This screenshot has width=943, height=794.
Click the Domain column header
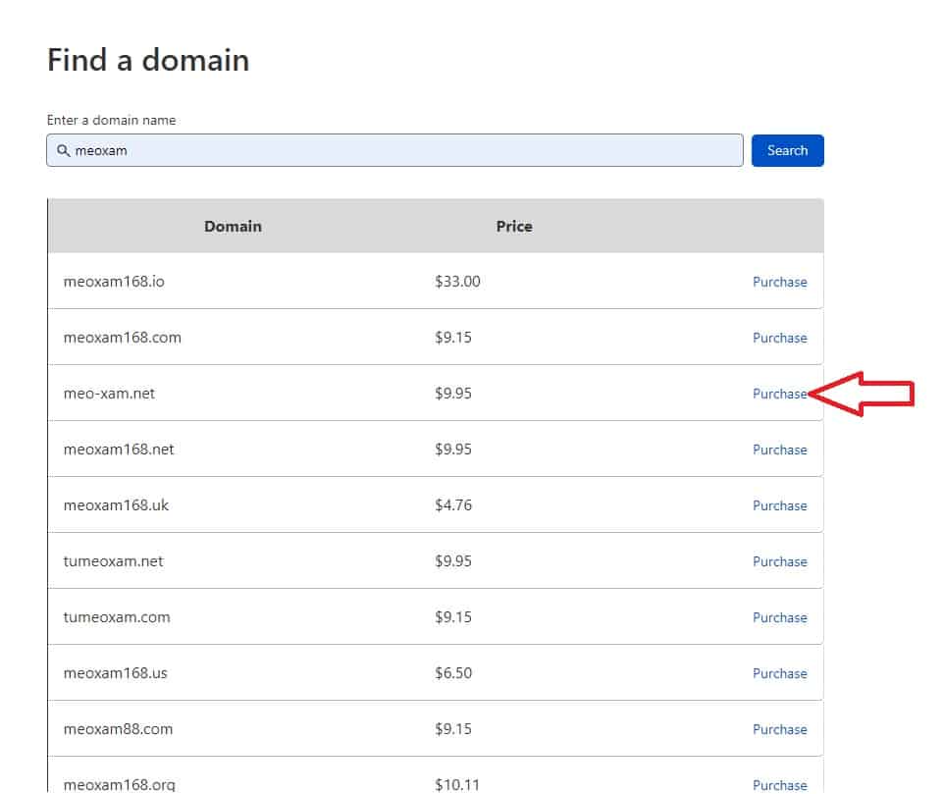pyautogui.click(x=233, y=227)
